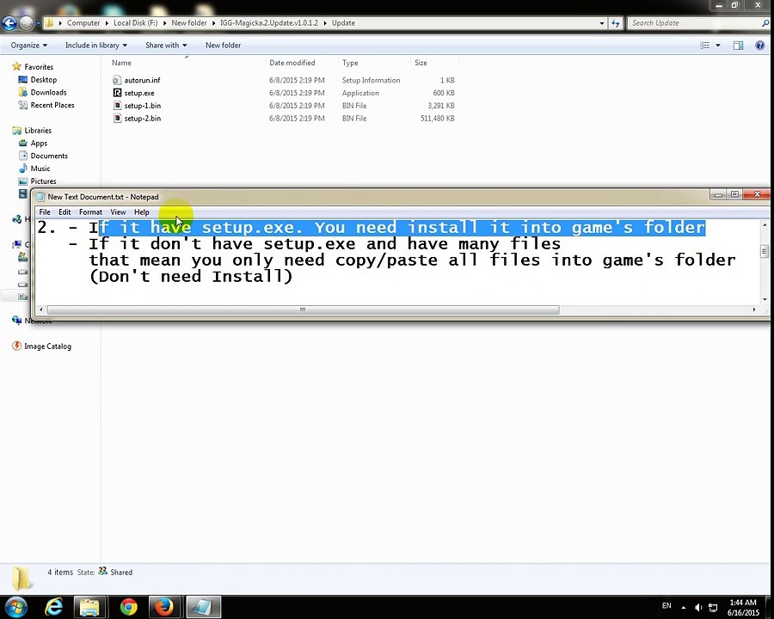Open the Pictures library
Viewport: 774px width, 619px height.
click(44, 181)
